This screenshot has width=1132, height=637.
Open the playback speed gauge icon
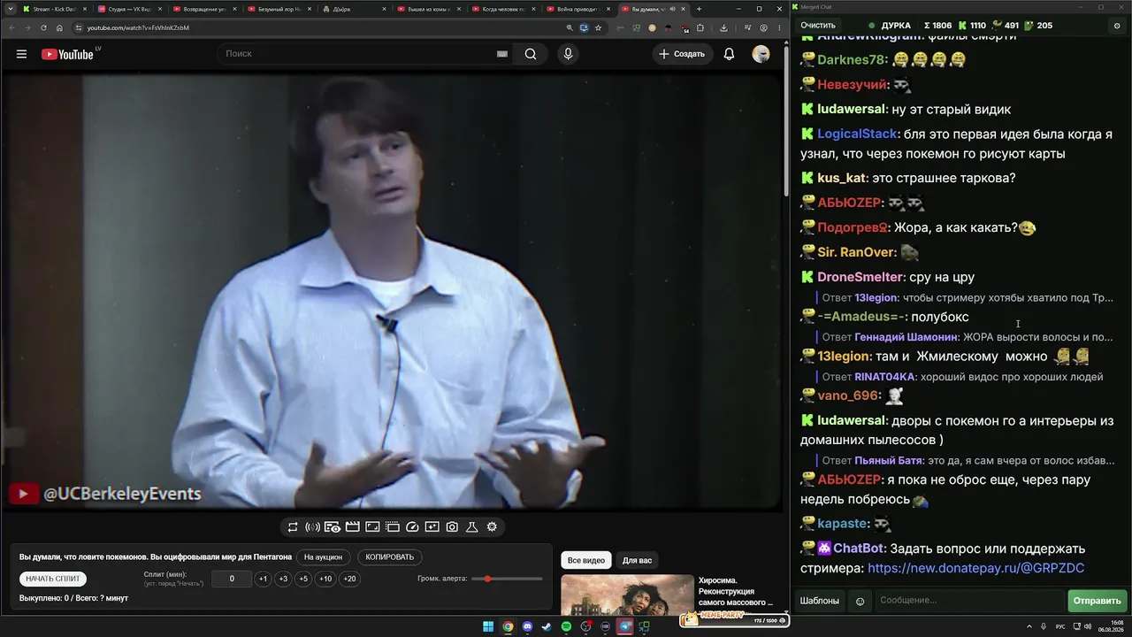pyautogui.click(x=412, y=527)
